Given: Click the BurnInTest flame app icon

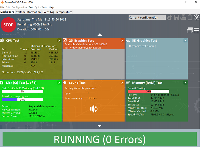Looking at the screenshot, I should (x=2, y=2).
